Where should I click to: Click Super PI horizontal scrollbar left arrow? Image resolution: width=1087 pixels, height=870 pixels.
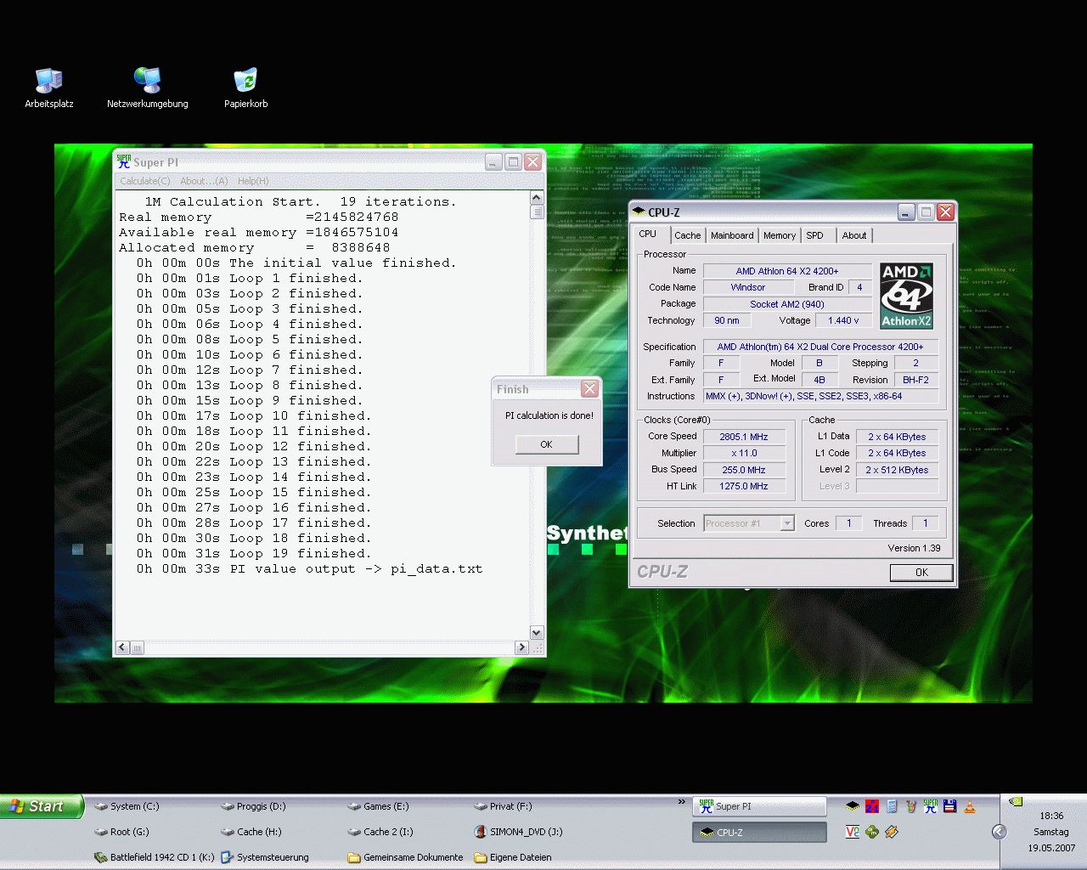(x=122, y=647)
